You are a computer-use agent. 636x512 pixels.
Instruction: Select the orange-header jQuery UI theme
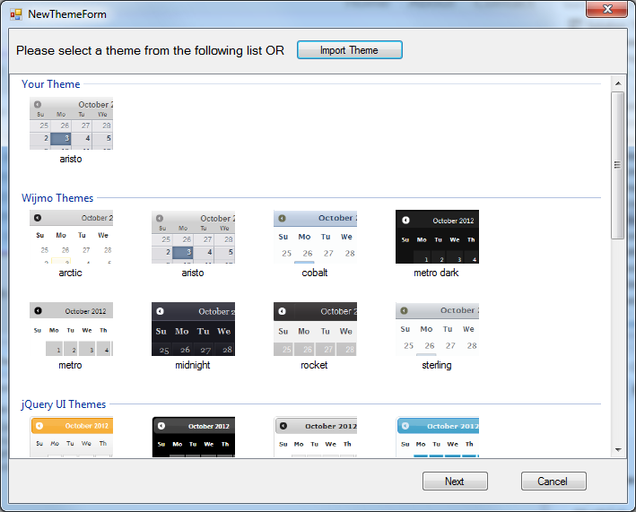click(x=71, y=438)
